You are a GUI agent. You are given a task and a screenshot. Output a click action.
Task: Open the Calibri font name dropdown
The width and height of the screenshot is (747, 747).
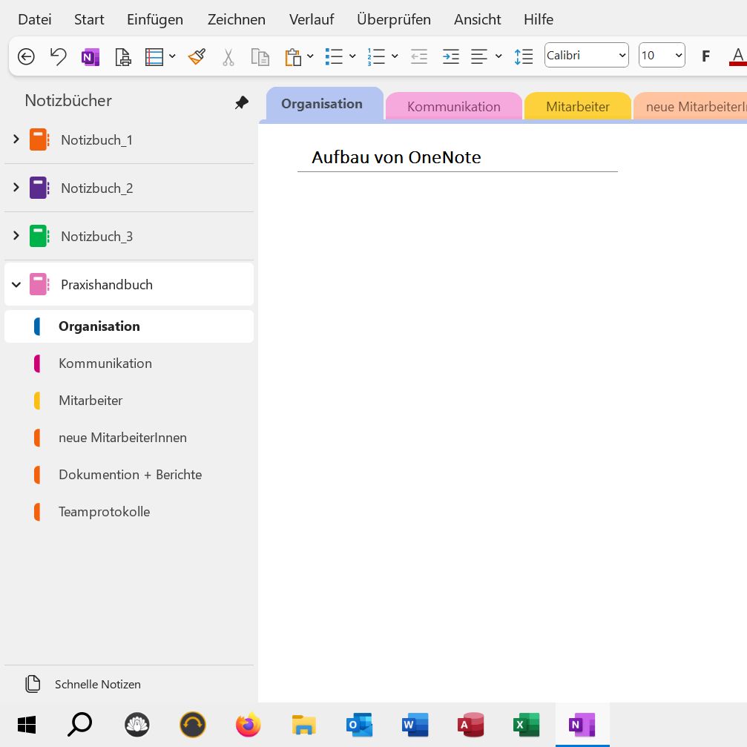tap(587, 55)
